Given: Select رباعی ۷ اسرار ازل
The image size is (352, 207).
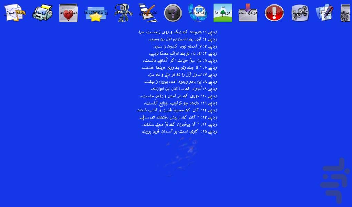Looking at the screenshot, I should (183, 75).
